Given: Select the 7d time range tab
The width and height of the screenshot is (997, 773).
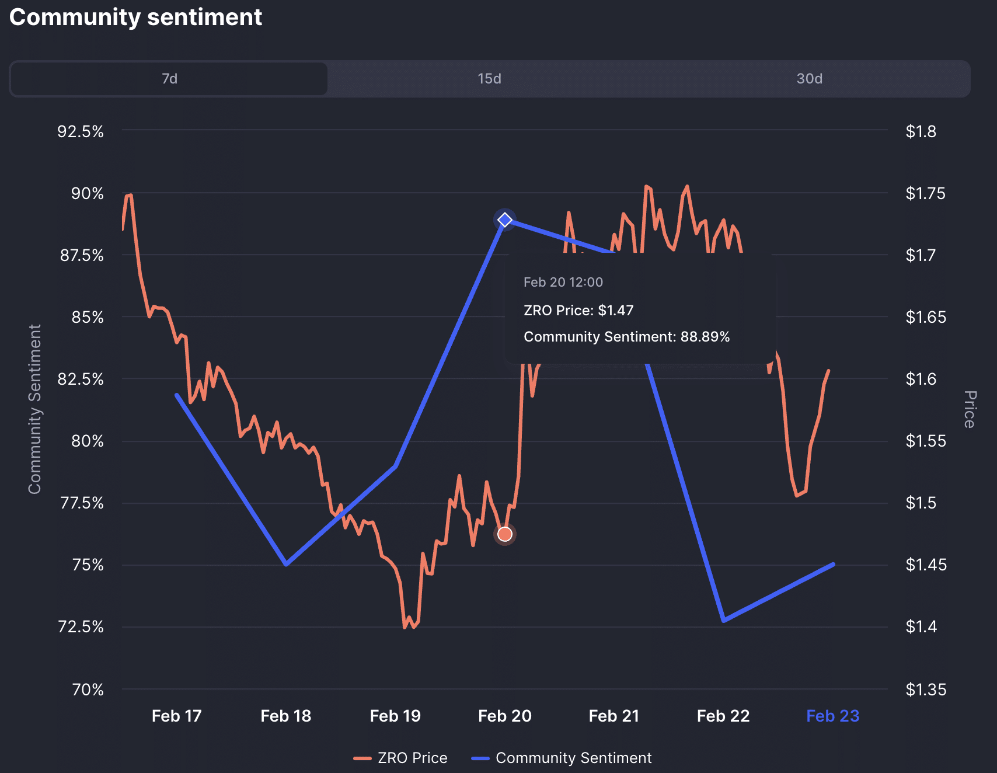Looking at the screenshot, I should coord(168,78).
